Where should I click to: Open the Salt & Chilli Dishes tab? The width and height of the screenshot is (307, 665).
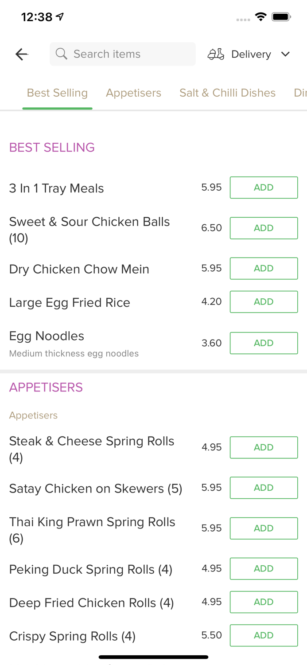(x=228, y=93)
